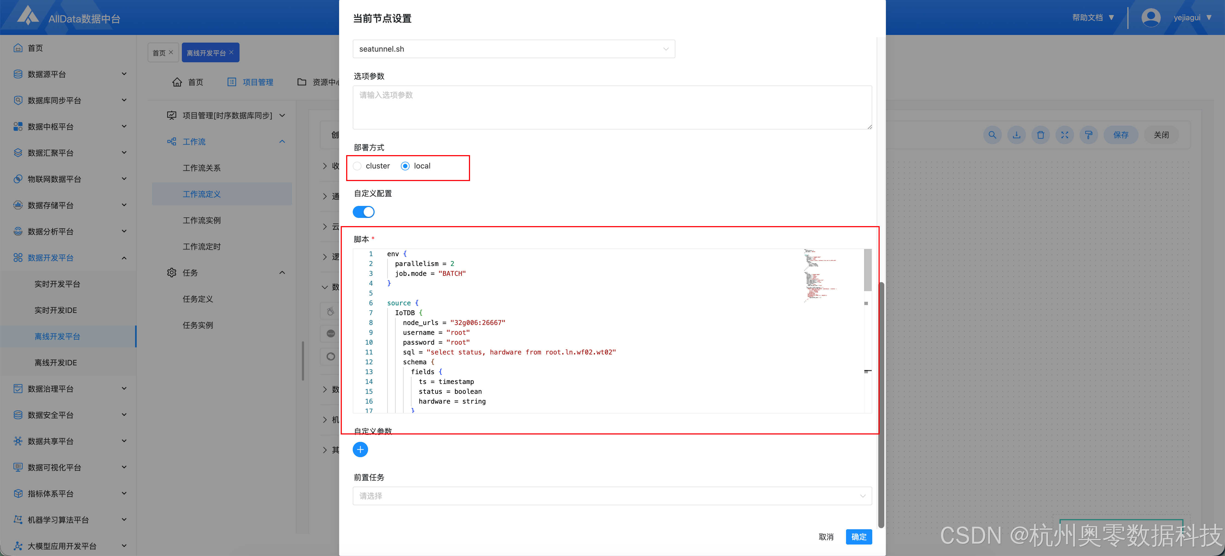
Task: Open 离线开发IDE in sidebar
Action: 56,362
